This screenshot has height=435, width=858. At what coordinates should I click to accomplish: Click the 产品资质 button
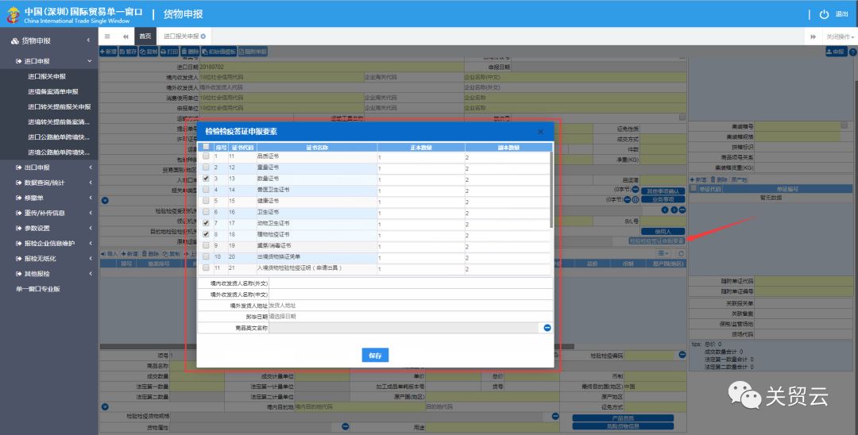[623, 418]
